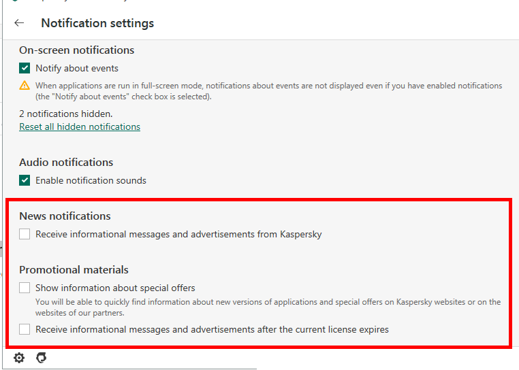Image resolution: width=519 pixels, height=370 pixels.
Task: Click the On-screen notifications heading
Action: (x=76, y=50)
